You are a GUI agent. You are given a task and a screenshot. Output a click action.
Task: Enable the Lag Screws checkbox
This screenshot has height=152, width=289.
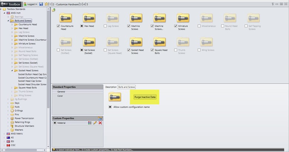click(106, 26)
